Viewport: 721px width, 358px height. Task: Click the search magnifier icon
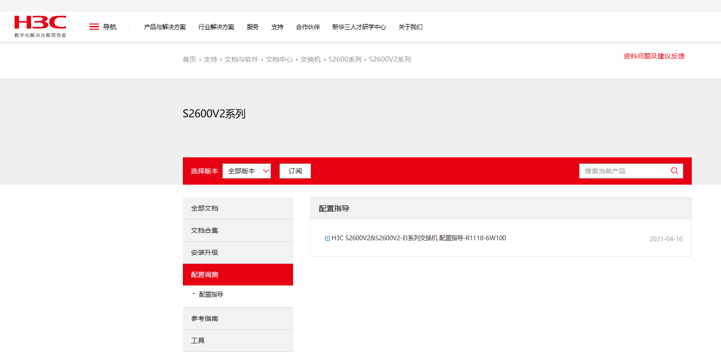tap(674, 171)
